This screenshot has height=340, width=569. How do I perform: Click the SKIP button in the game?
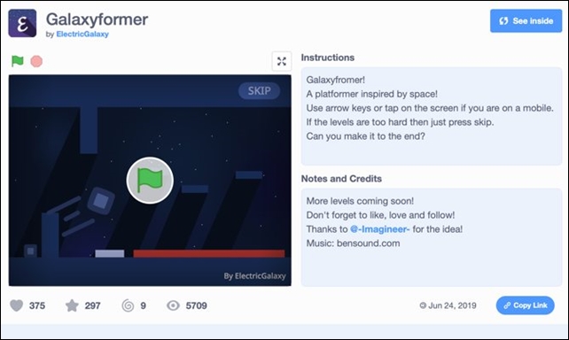(x=259, y=90)
